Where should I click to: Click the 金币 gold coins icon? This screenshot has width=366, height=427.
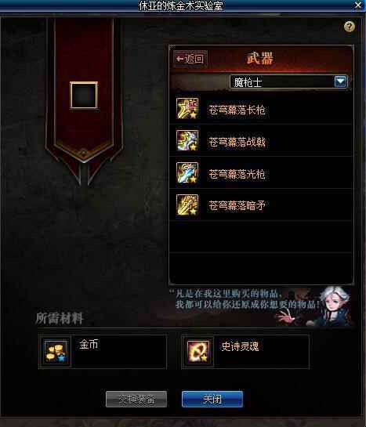click(x=56, y=351)
